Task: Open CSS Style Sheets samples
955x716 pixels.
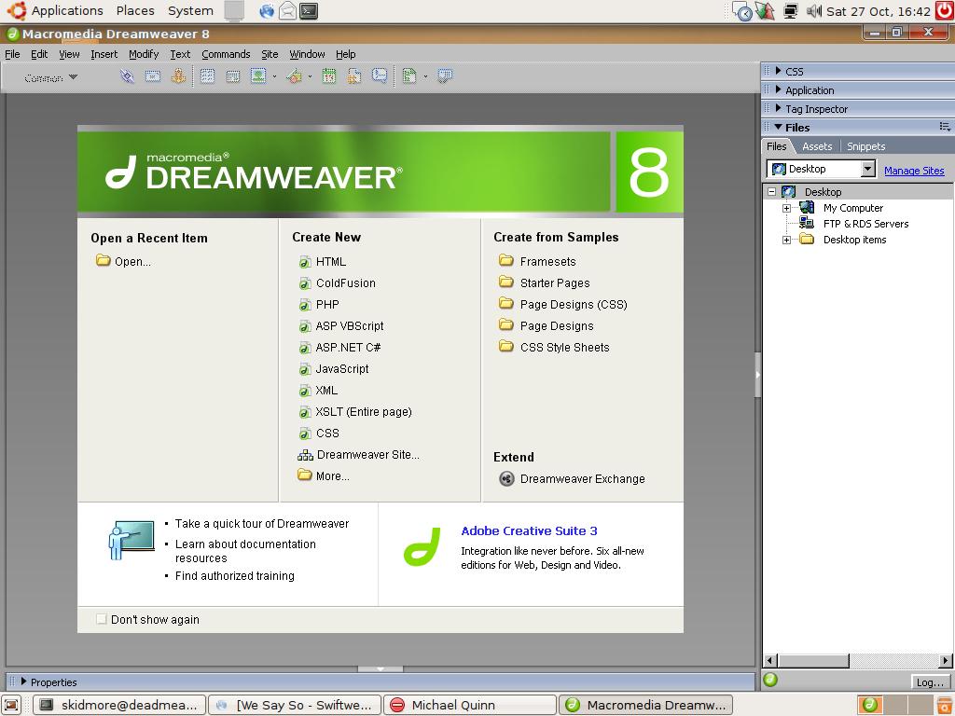Action: [x=554, y=347]
